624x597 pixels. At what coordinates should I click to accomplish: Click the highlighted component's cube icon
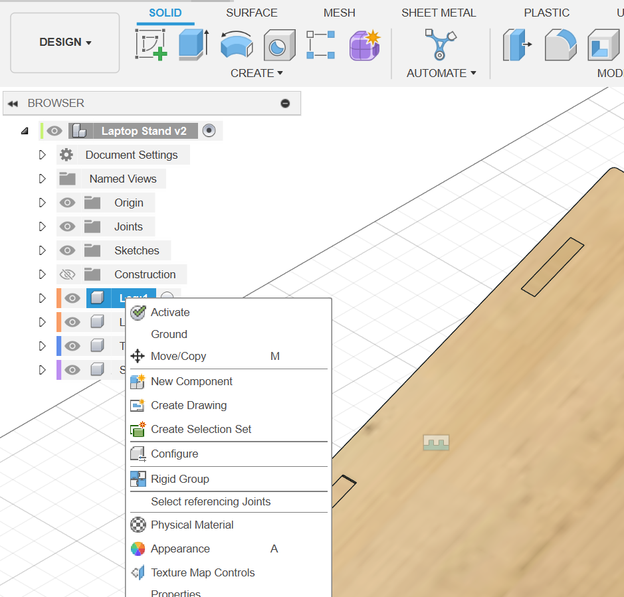click(x=98, y=298)
